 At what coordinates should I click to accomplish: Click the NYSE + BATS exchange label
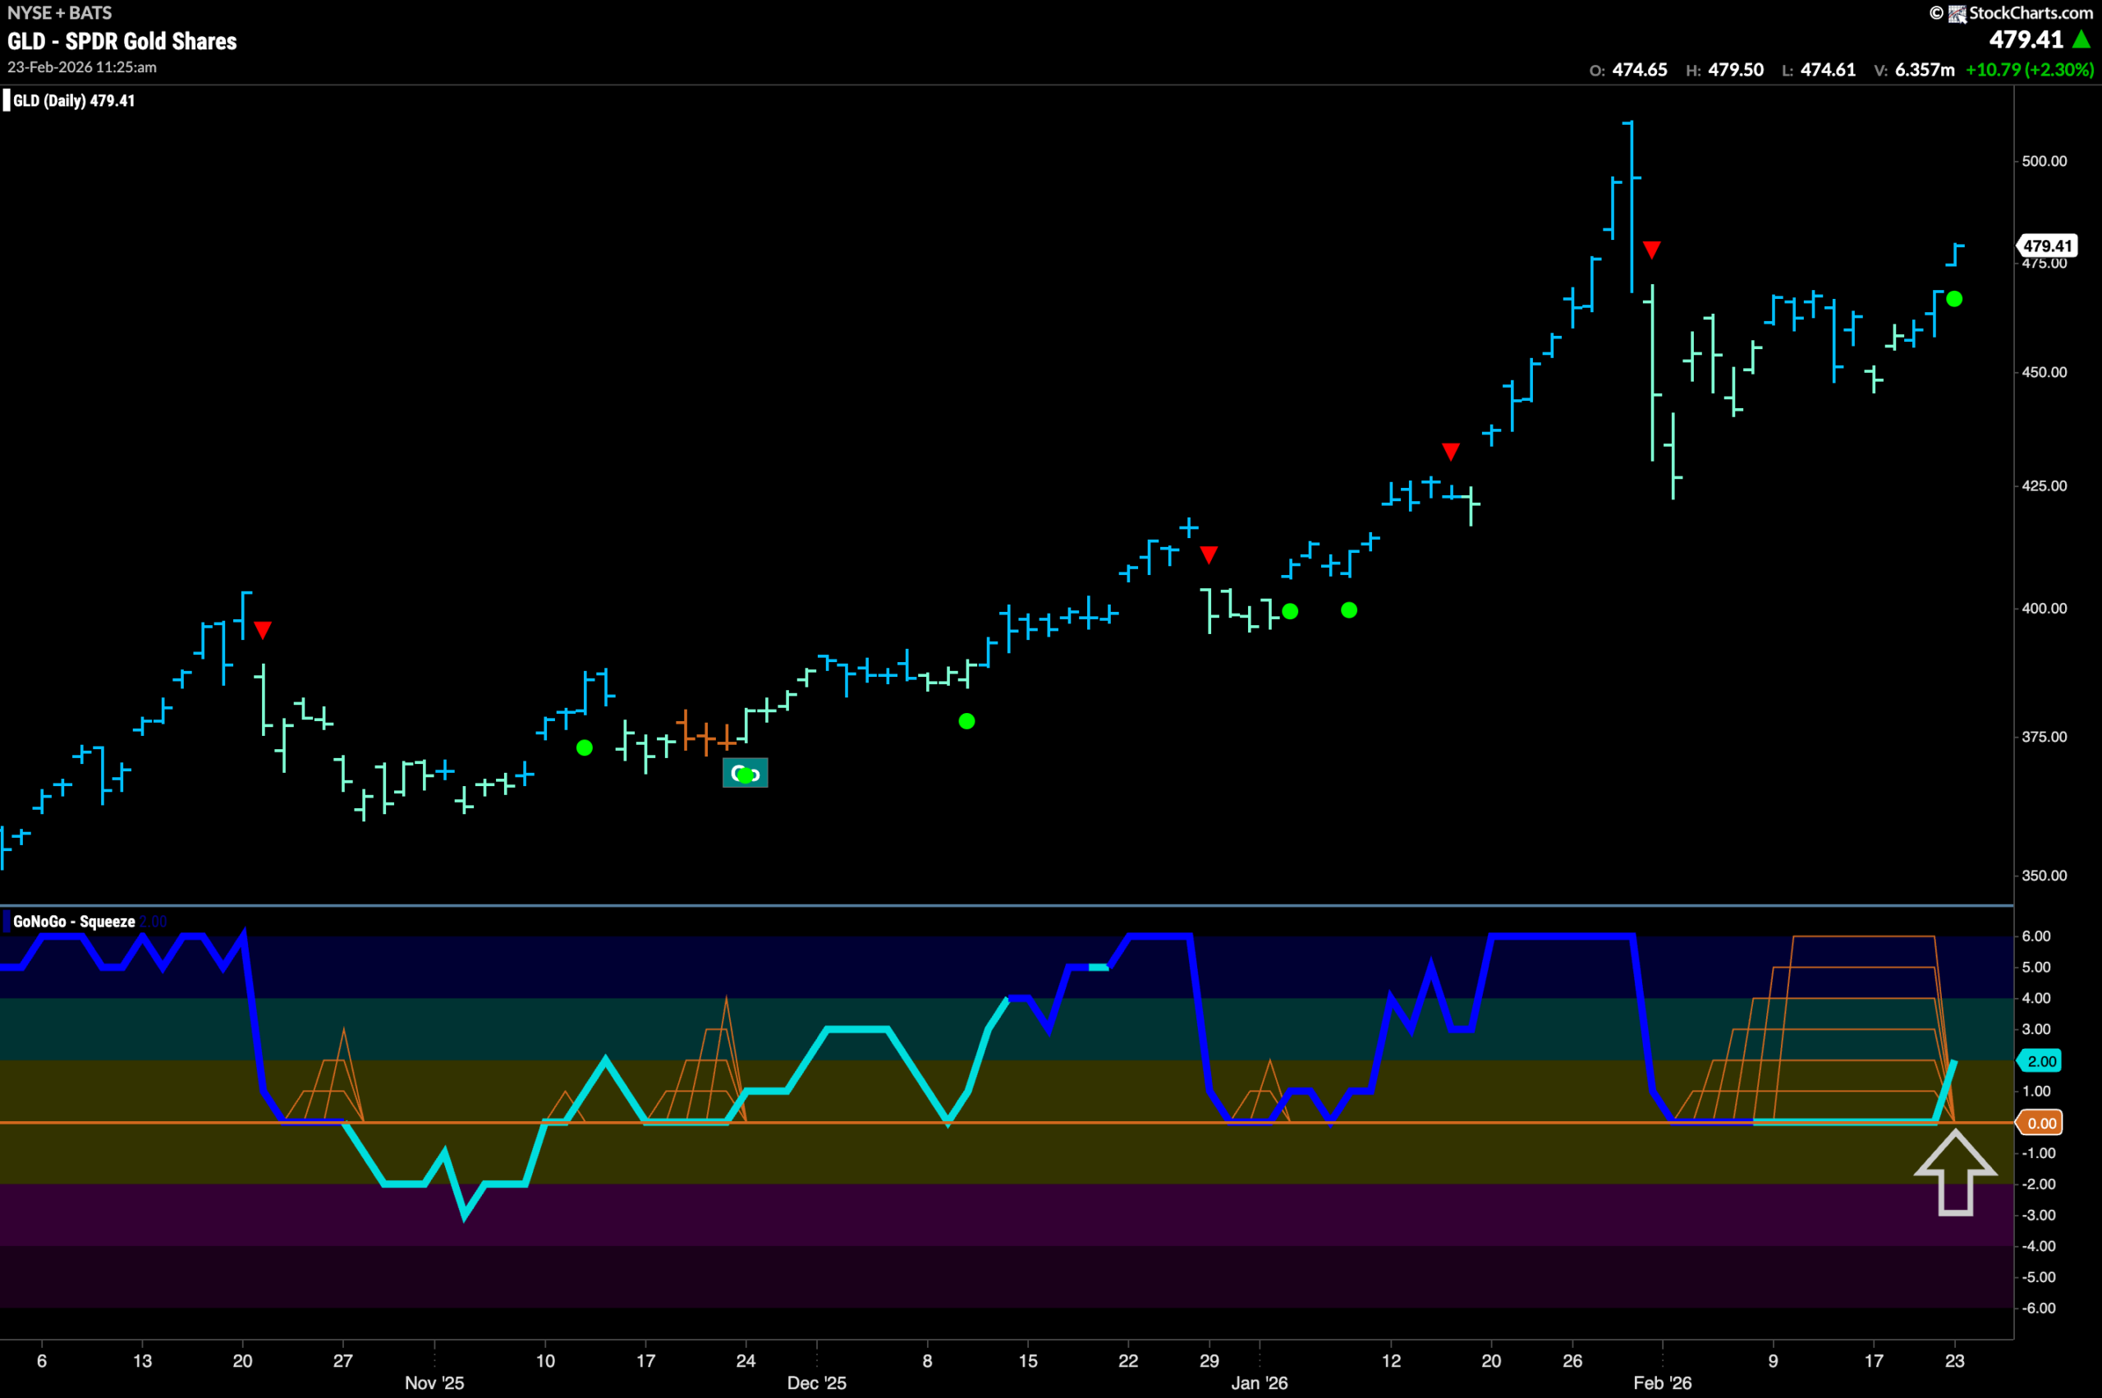(x=60, y=12)
